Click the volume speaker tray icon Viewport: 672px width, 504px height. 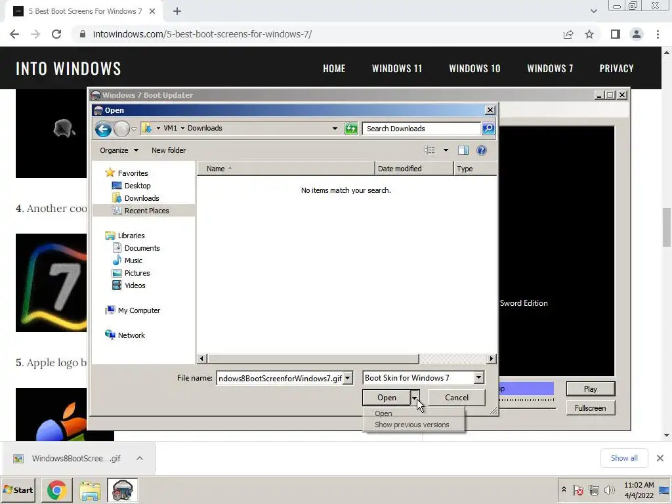pyautogui.click(x=609, y=490)
